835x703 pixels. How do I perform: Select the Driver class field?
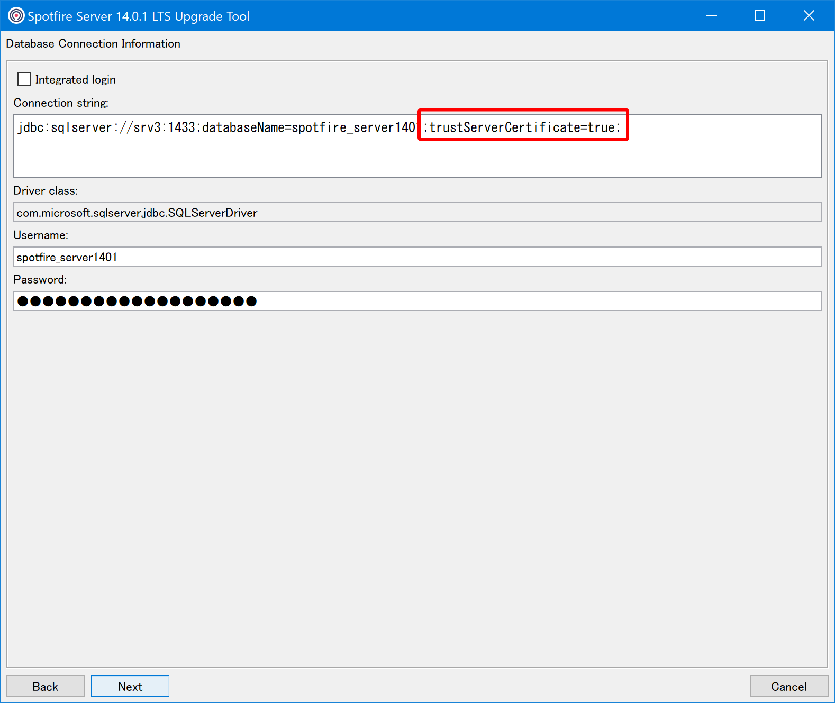tap(417, 212)
